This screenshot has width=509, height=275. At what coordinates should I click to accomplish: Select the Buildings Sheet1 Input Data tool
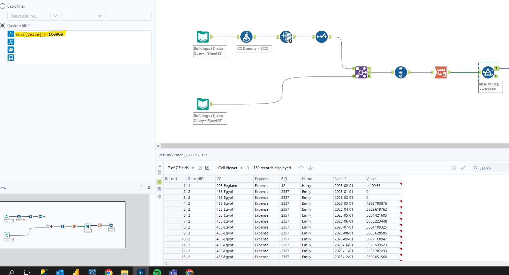tap(203, 37)
